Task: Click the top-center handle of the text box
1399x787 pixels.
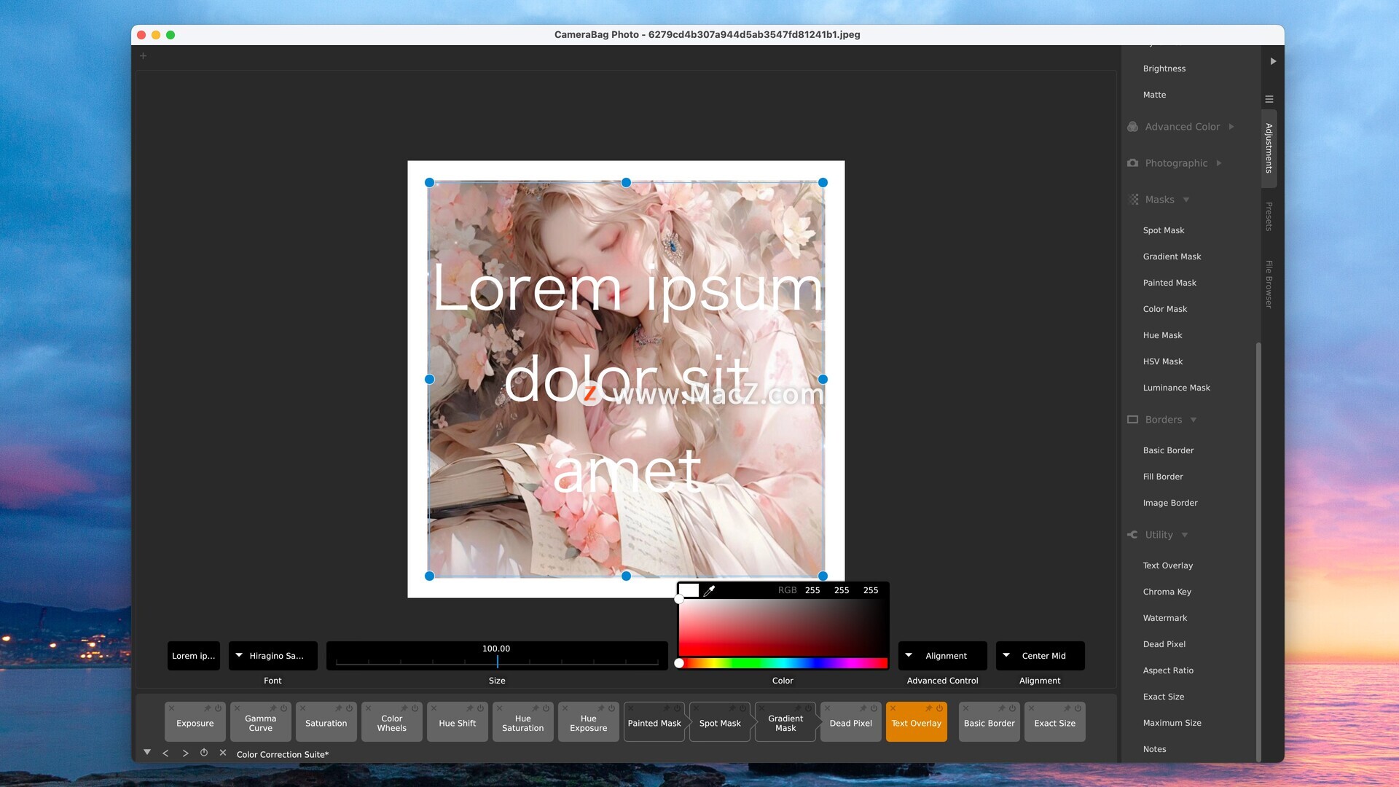Action: point(626,183)
